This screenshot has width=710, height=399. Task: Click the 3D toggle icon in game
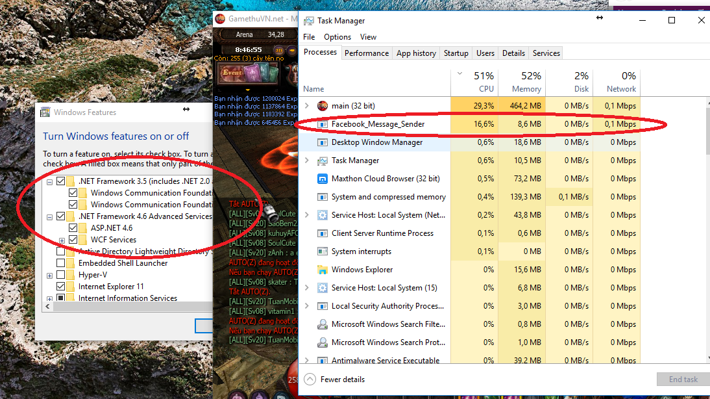point(279,50)
